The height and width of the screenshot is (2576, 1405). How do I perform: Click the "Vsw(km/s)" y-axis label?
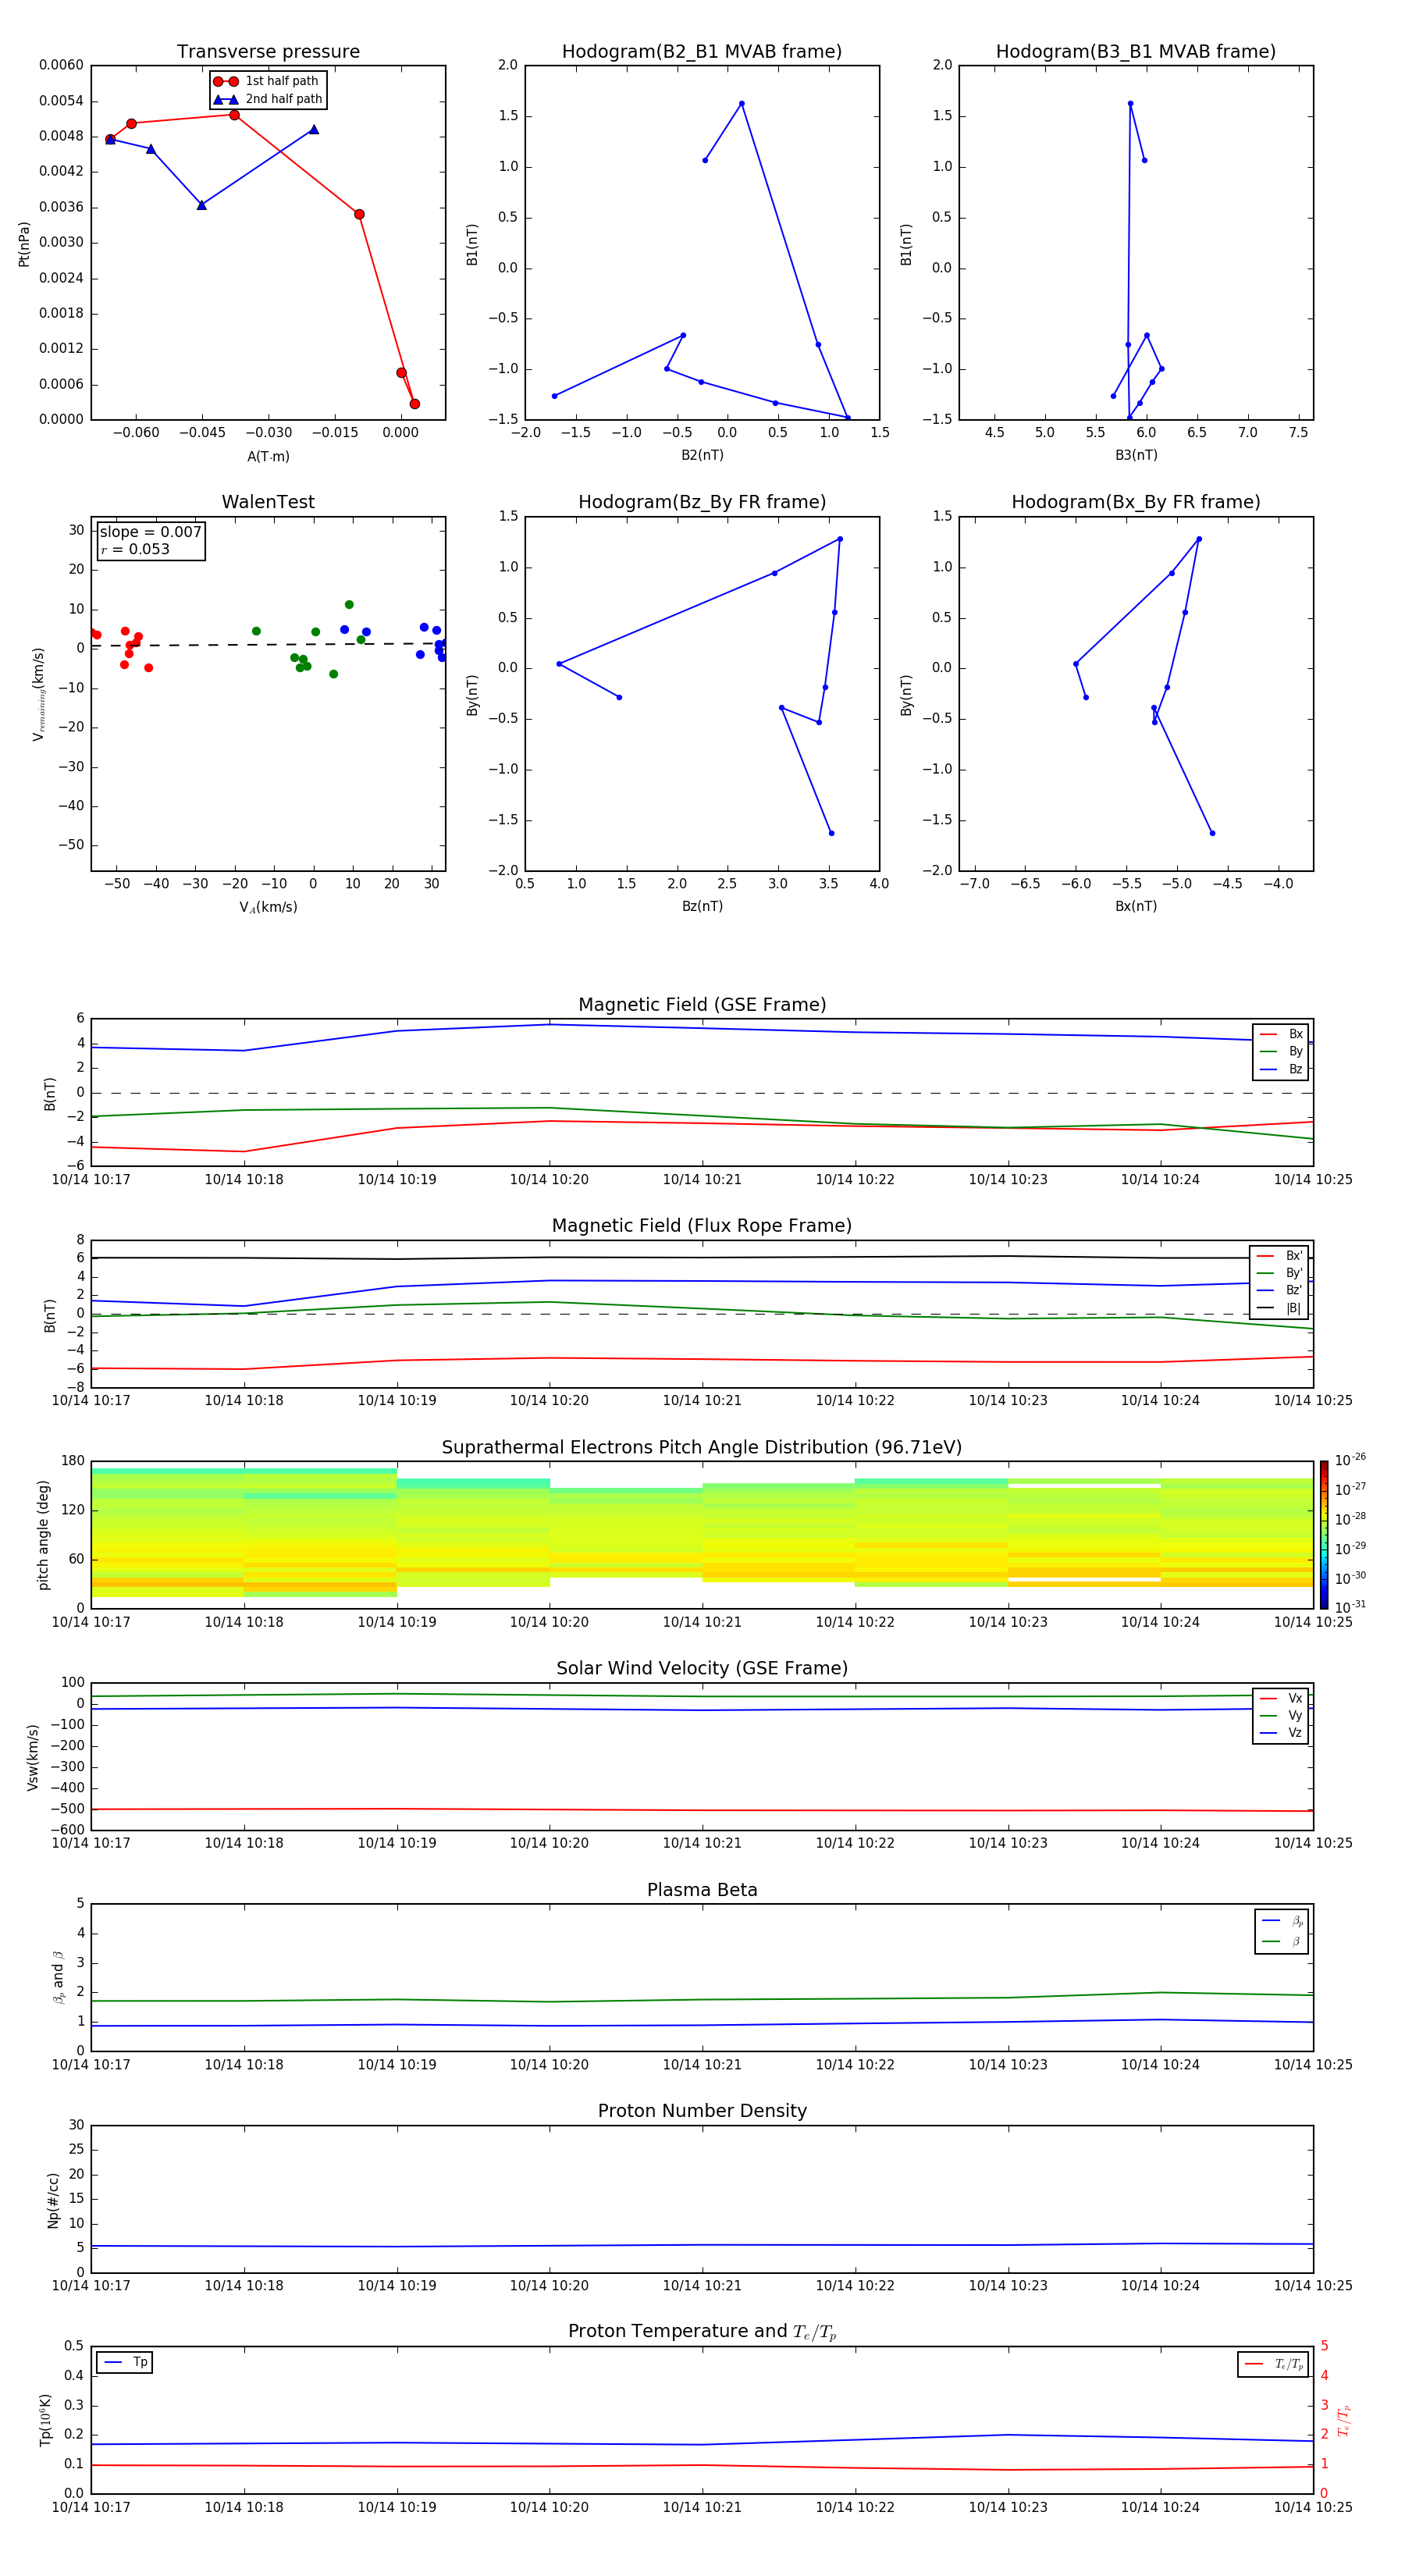33,1757
